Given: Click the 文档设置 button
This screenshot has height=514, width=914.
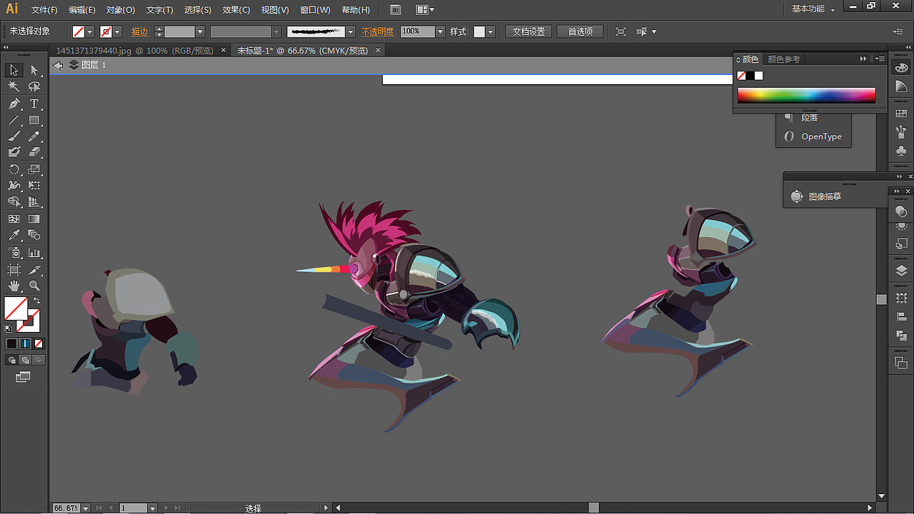Looking at the screenshot, I should pyautogui.click(x=529, y=32).
